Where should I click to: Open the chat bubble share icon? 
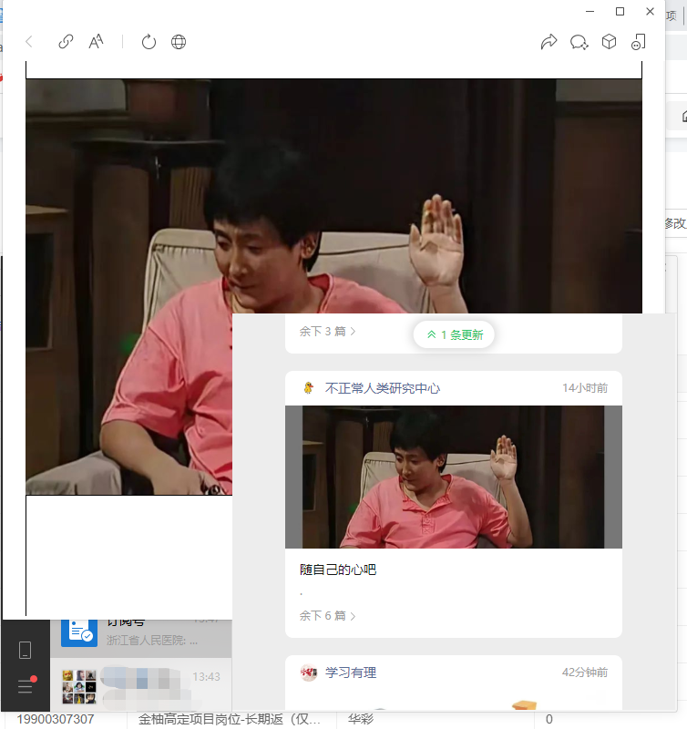pos(579,42)
